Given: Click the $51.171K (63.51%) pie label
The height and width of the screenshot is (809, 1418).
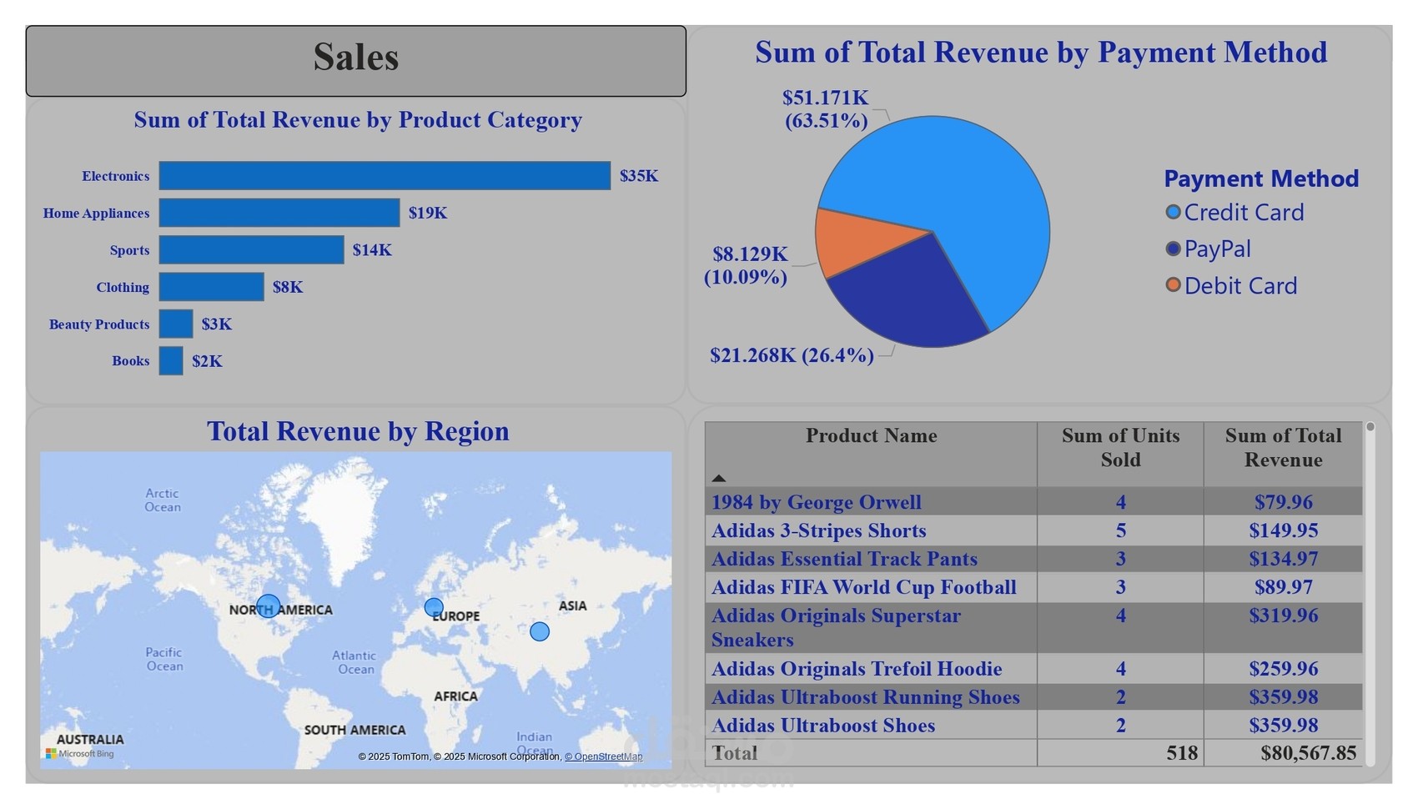Looking at the screenshot, I should point(826,109).
